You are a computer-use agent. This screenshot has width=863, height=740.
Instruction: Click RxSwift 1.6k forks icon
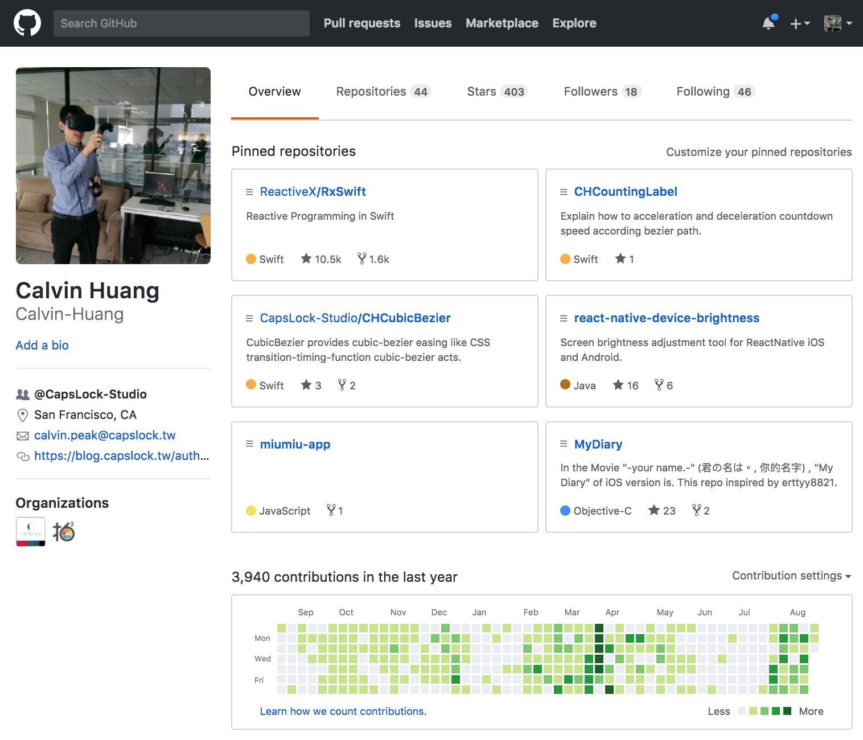362,258
